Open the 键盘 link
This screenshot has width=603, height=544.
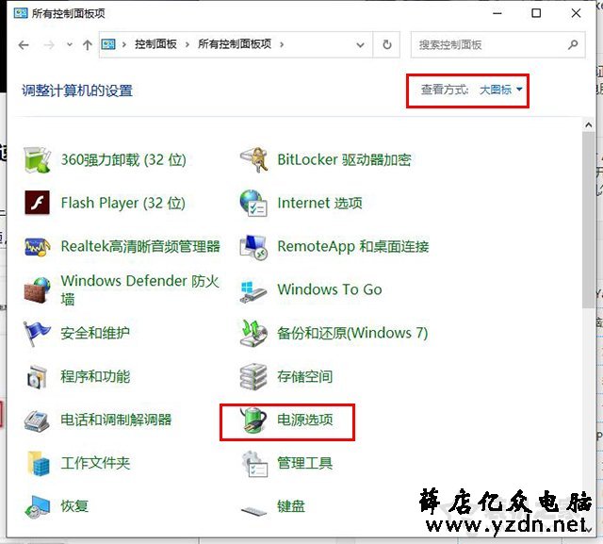tap(291, 506)
